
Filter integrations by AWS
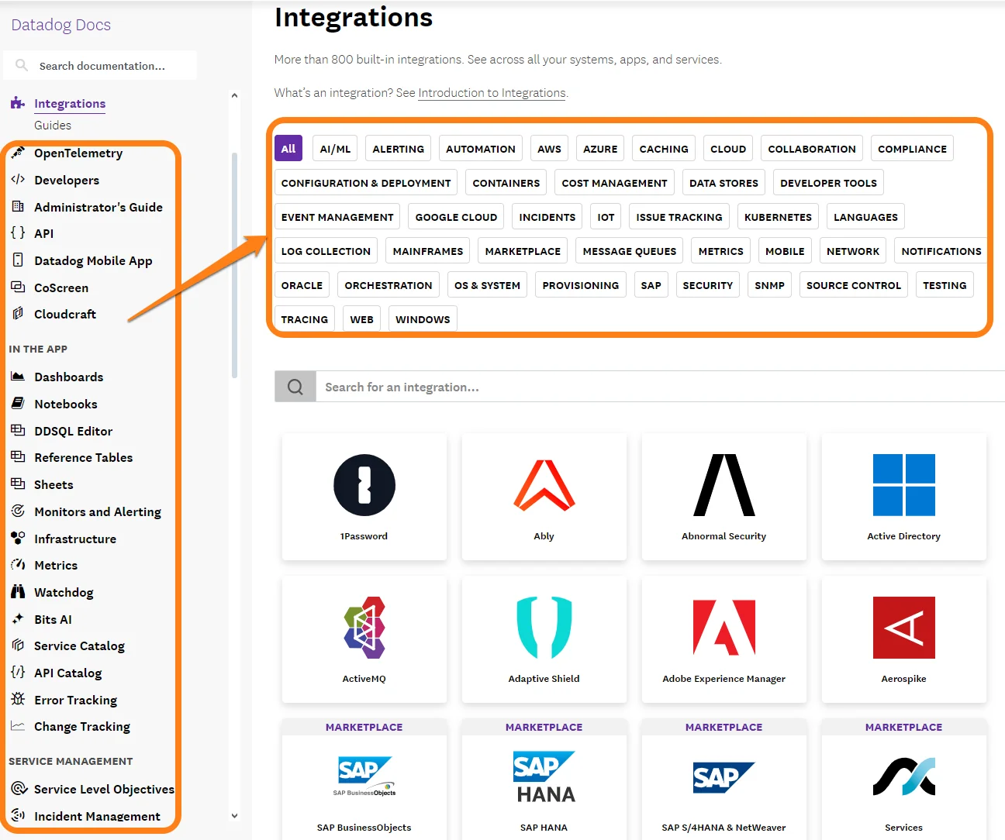[549, 149]
